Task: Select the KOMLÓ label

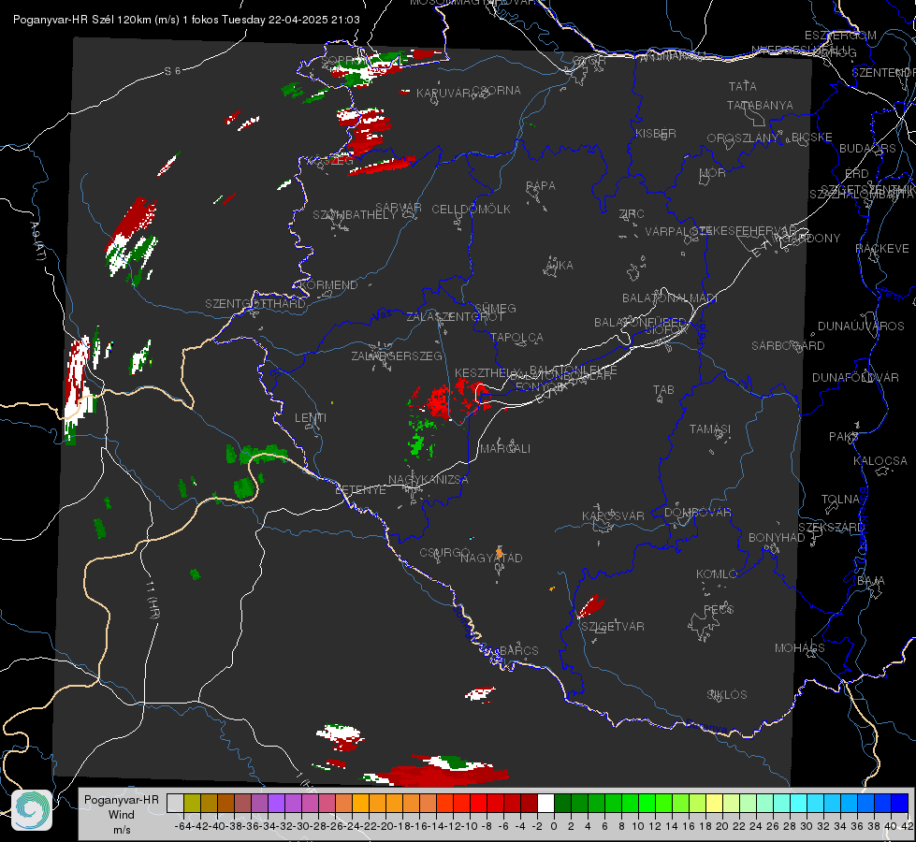Action: [717, 574]
